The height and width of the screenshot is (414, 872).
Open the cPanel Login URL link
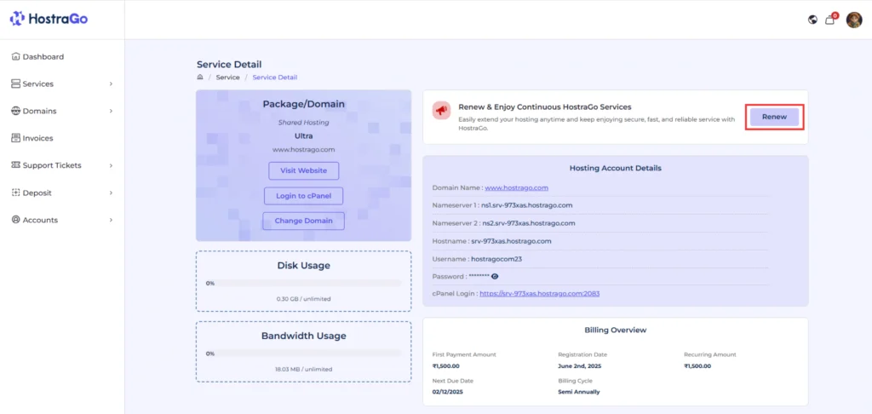(x=539, y=293)
